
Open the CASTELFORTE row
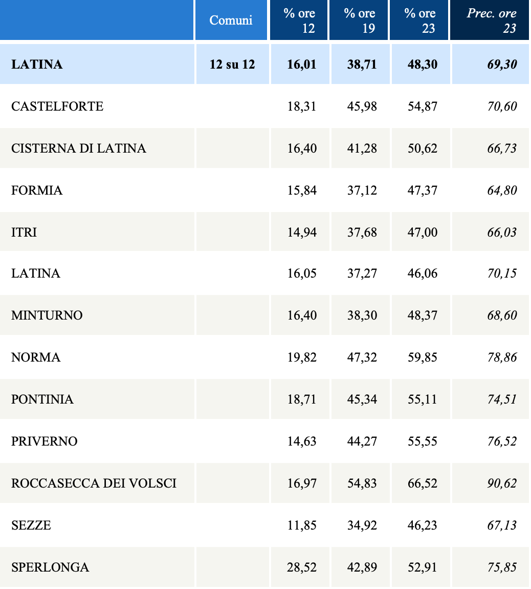point(57,107)
